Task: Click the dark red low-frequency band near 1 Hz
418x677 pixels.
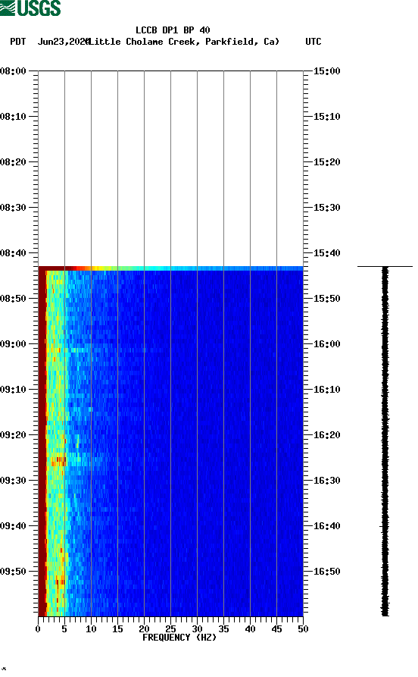Action: point(42,441)
